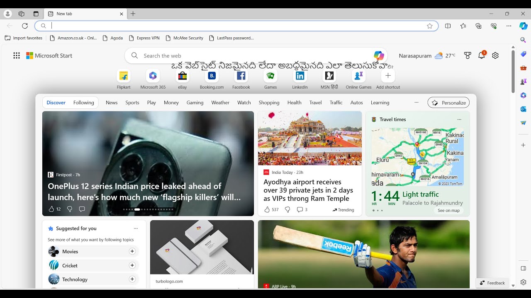Image resolution: width=531 pixels, height=298 pixels.
Task: Open the notifications bell
Action: (x=481, y=55)
